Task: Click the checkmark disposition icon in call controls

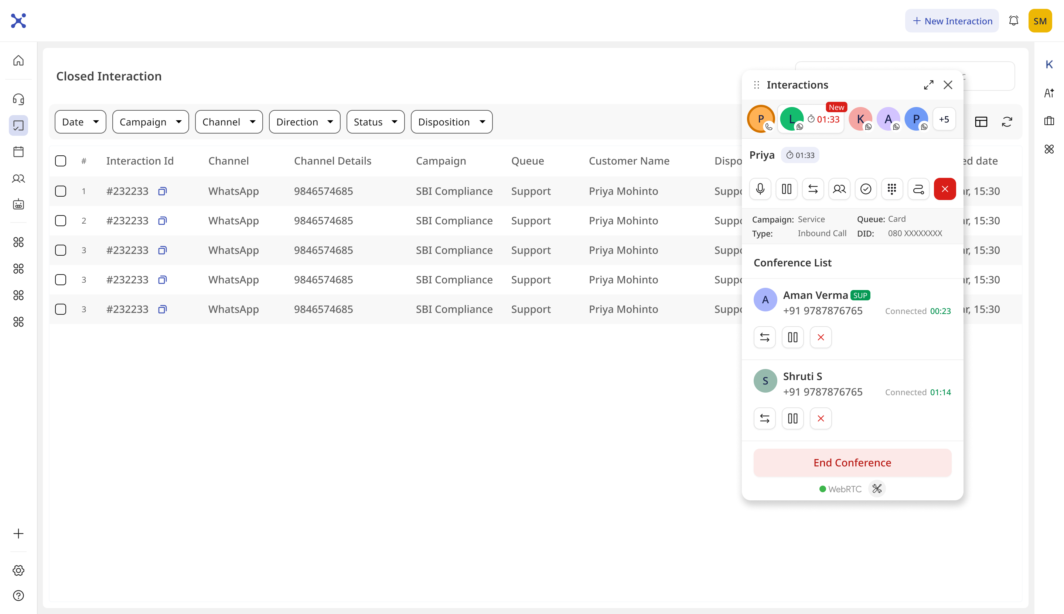Action: [x=866, y=189]
